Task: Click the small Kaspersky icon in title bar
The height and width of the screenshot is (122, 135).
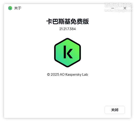Action: 10,8
